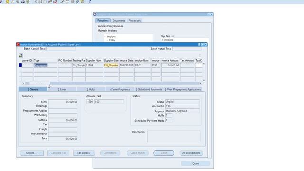Click the Cut toolbar icon
Viewport: 304px width, 171px height.
36,2
